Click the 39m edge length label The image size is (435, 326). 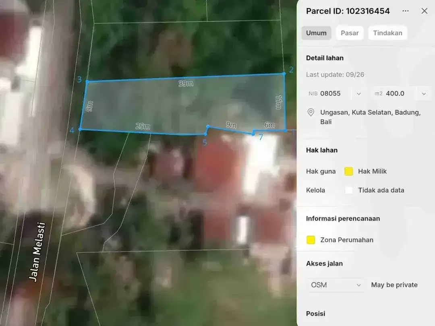186,83
